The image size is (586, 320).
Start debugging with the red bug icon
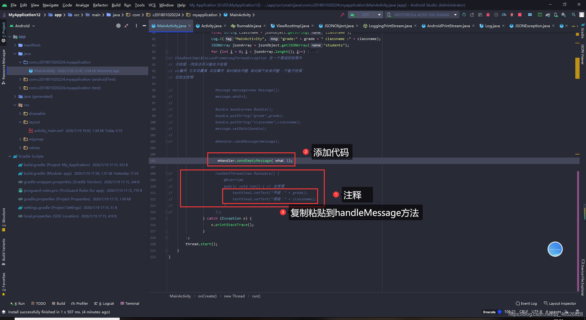[488, 15]
